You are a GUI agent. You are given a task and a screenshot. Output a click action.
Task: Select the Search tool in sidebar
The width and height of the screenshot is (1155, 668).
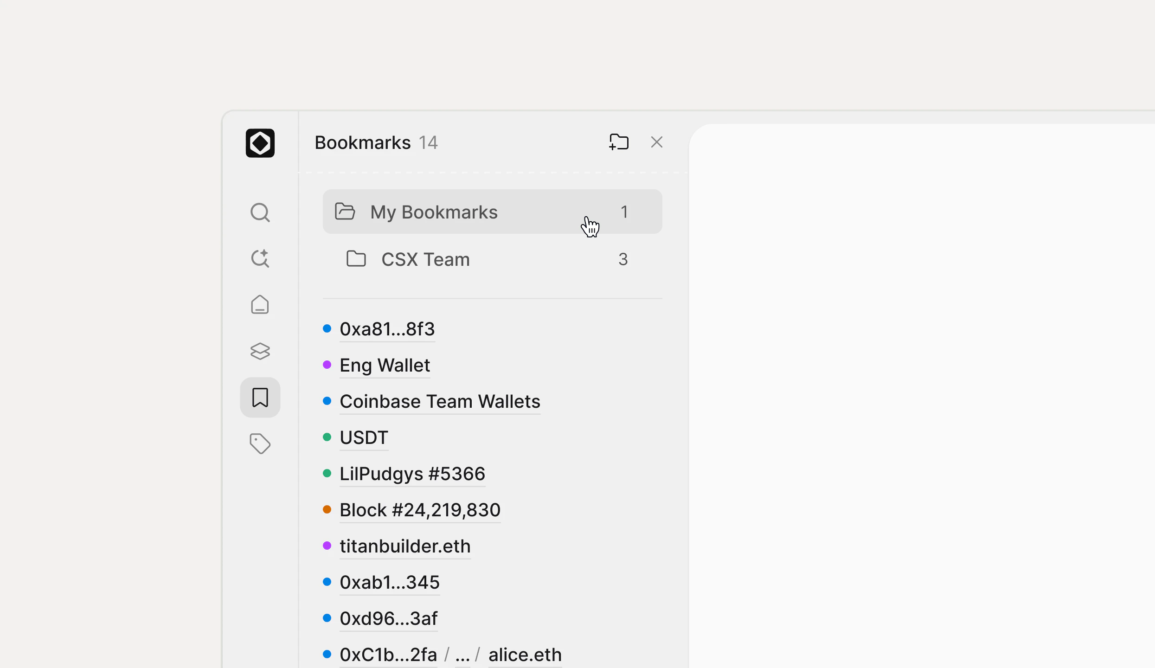(260, 212)
